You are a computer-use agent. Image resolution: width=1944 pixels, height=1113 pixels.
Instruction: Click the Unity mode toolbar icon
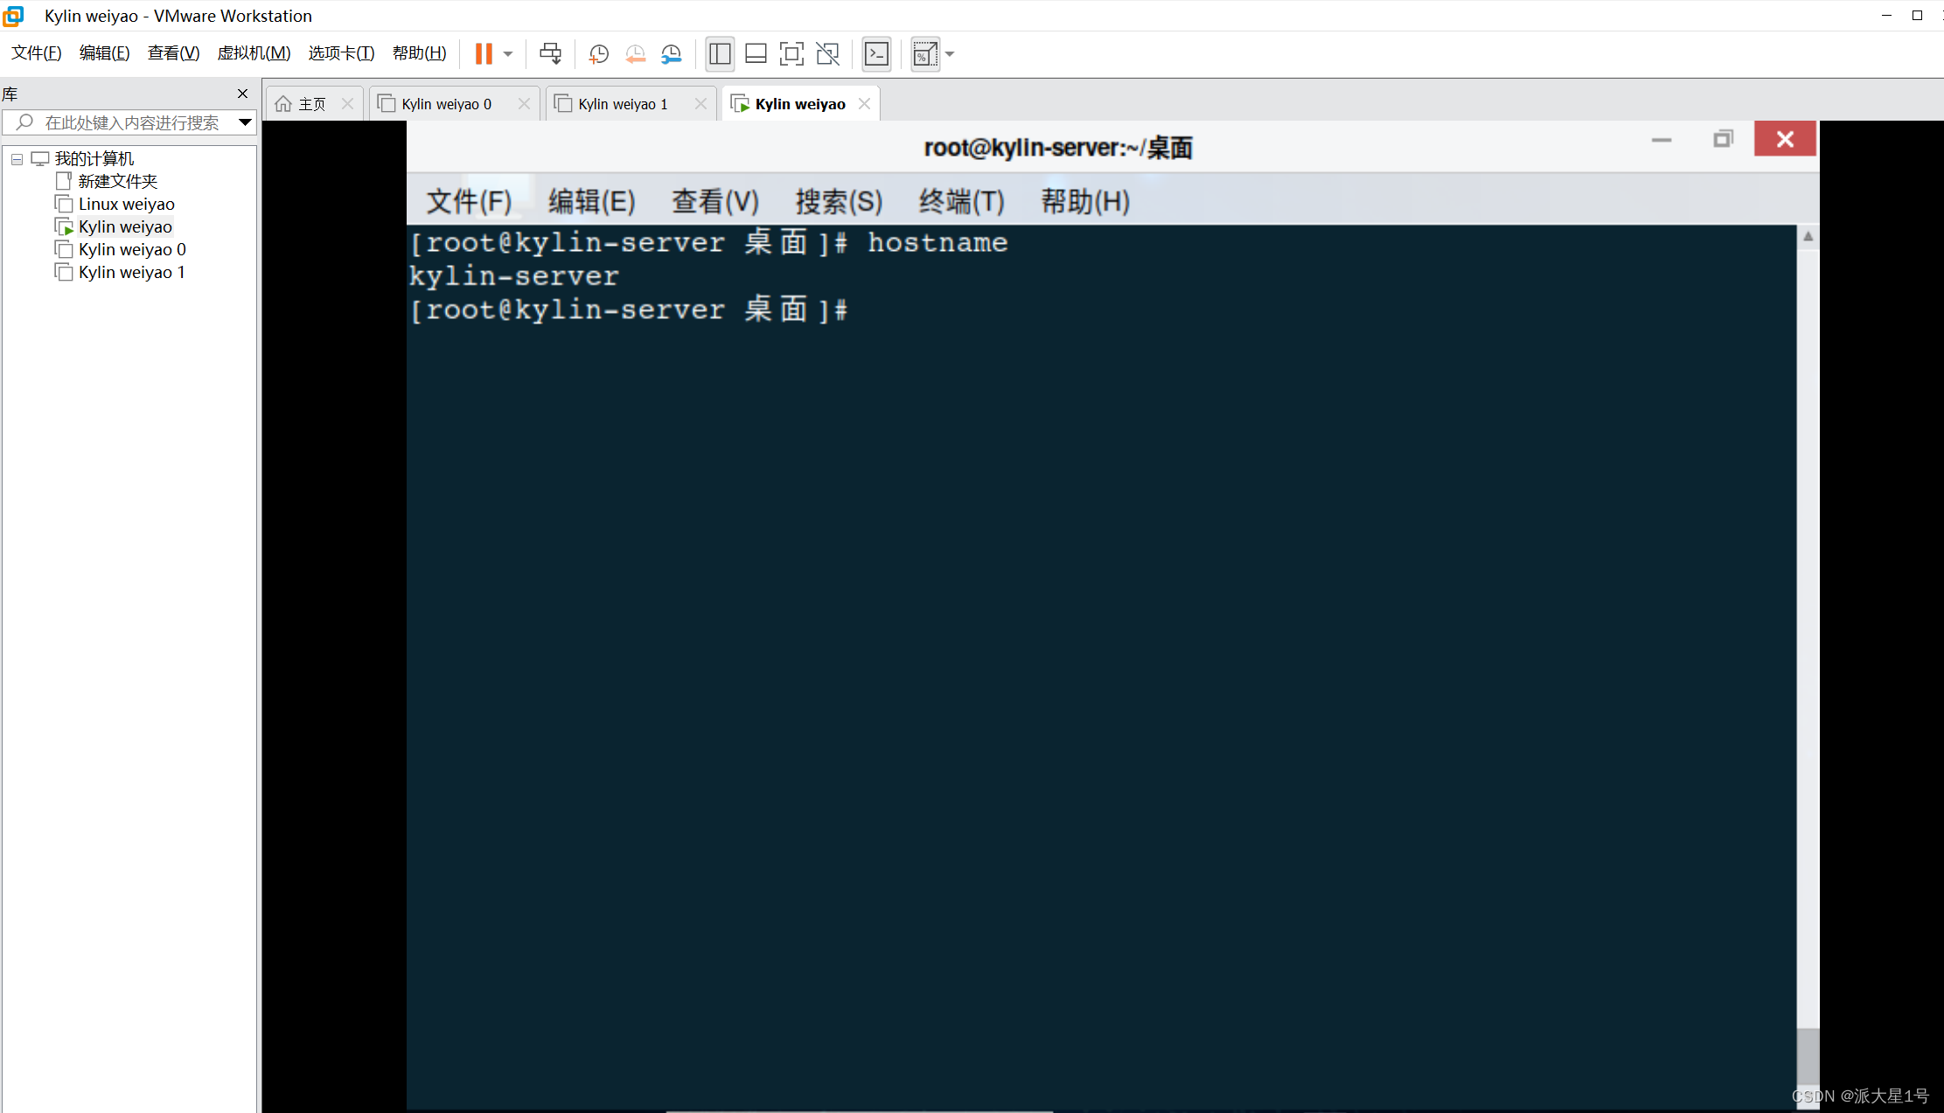(827, 54)
